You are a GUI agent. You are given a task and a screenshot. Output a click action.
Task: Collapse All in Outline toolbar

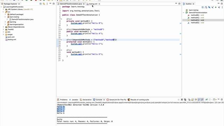pos(203,7)
